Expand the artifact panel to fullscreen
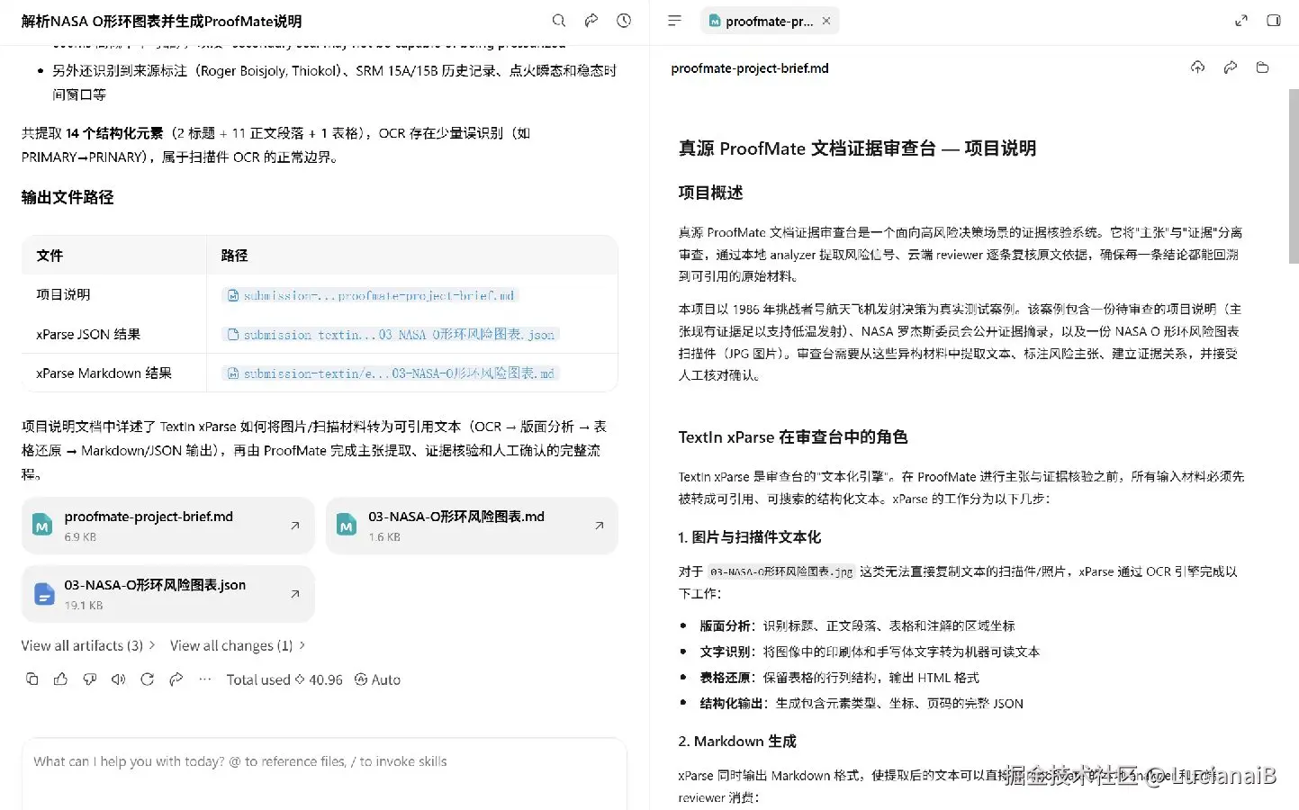The width and height of the screenshot is (1299, 810). 1241,21
